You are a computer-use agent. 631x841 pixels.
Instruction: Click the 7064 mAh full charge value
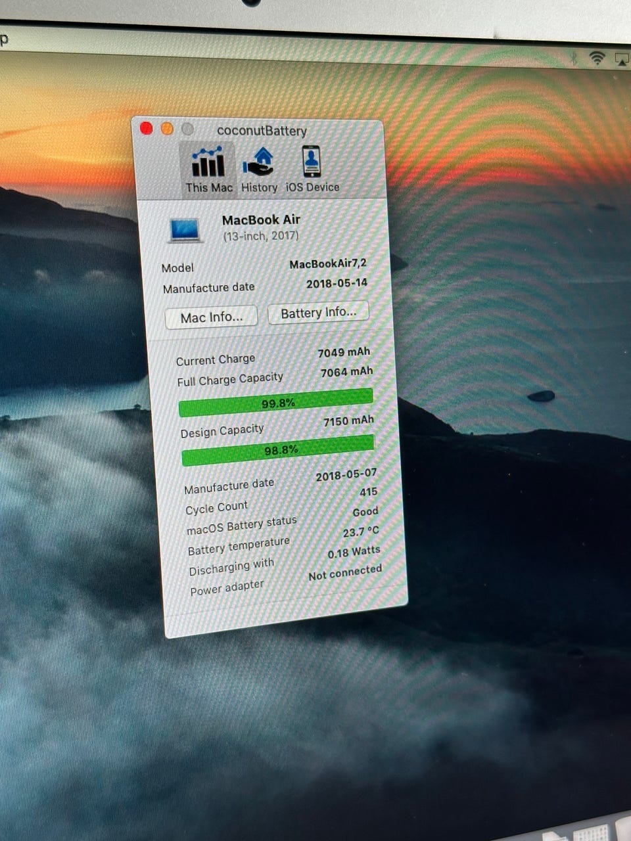click(x=346, y=372)
